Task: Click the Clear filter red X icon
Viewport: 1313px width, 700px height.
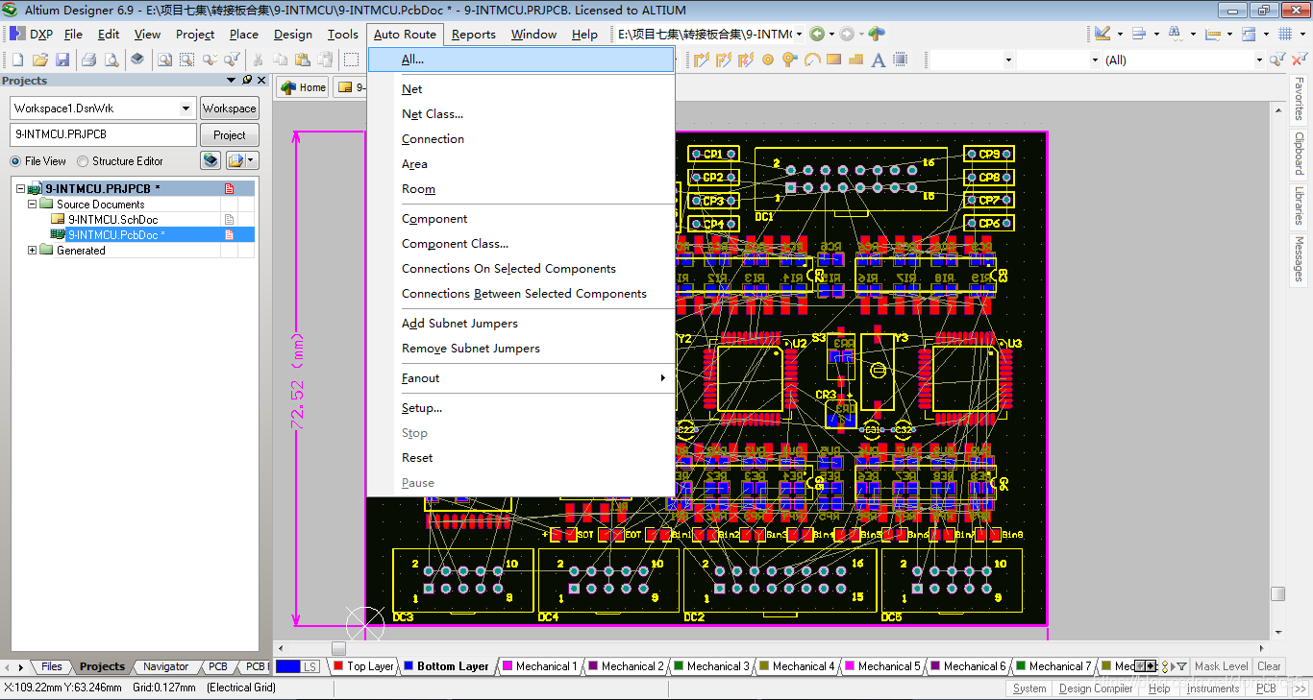Action: pyautogui.click(x=1300, y=60)
